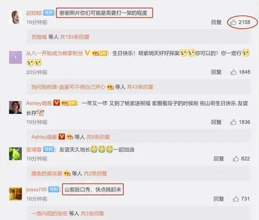Open jeass789 username profile link

coord(36,189)
